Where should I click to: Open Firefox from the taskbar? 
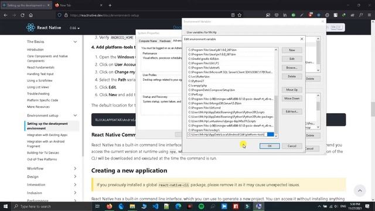pos(110,206)
